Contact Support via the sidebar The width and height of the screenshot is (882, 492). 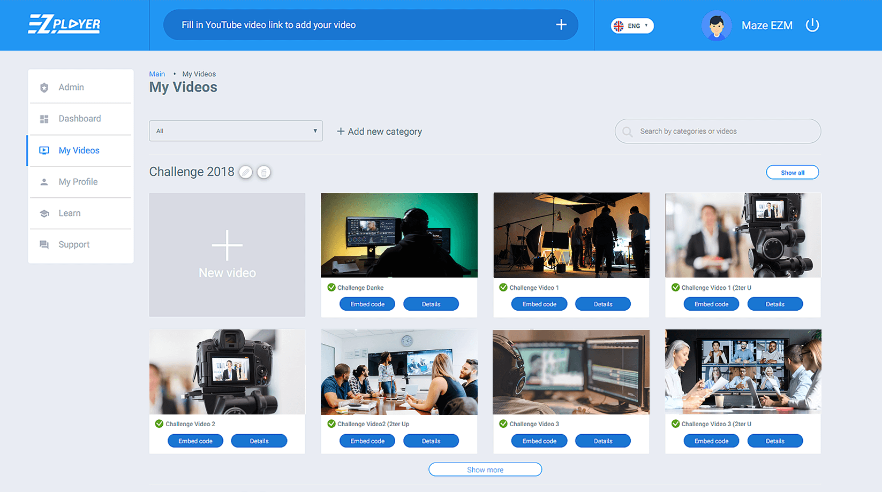click(x=73, y=244)
